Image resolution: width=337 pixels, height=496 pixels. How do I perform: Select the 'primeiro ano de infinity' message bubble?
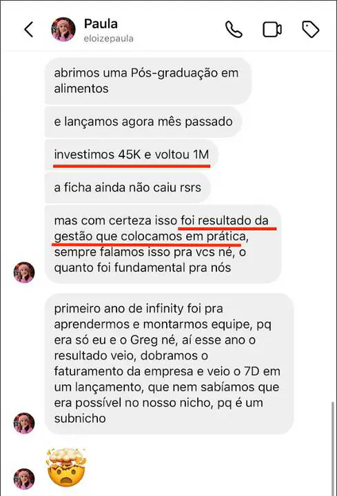tap(170, 364)
